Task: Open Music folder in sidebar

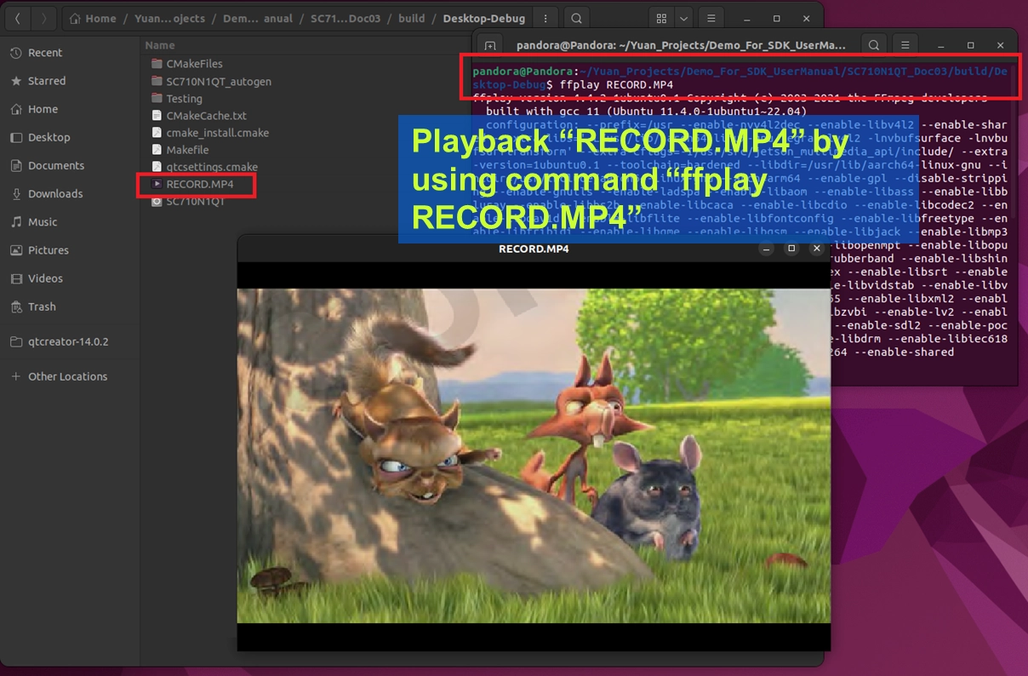Action: 70,221
